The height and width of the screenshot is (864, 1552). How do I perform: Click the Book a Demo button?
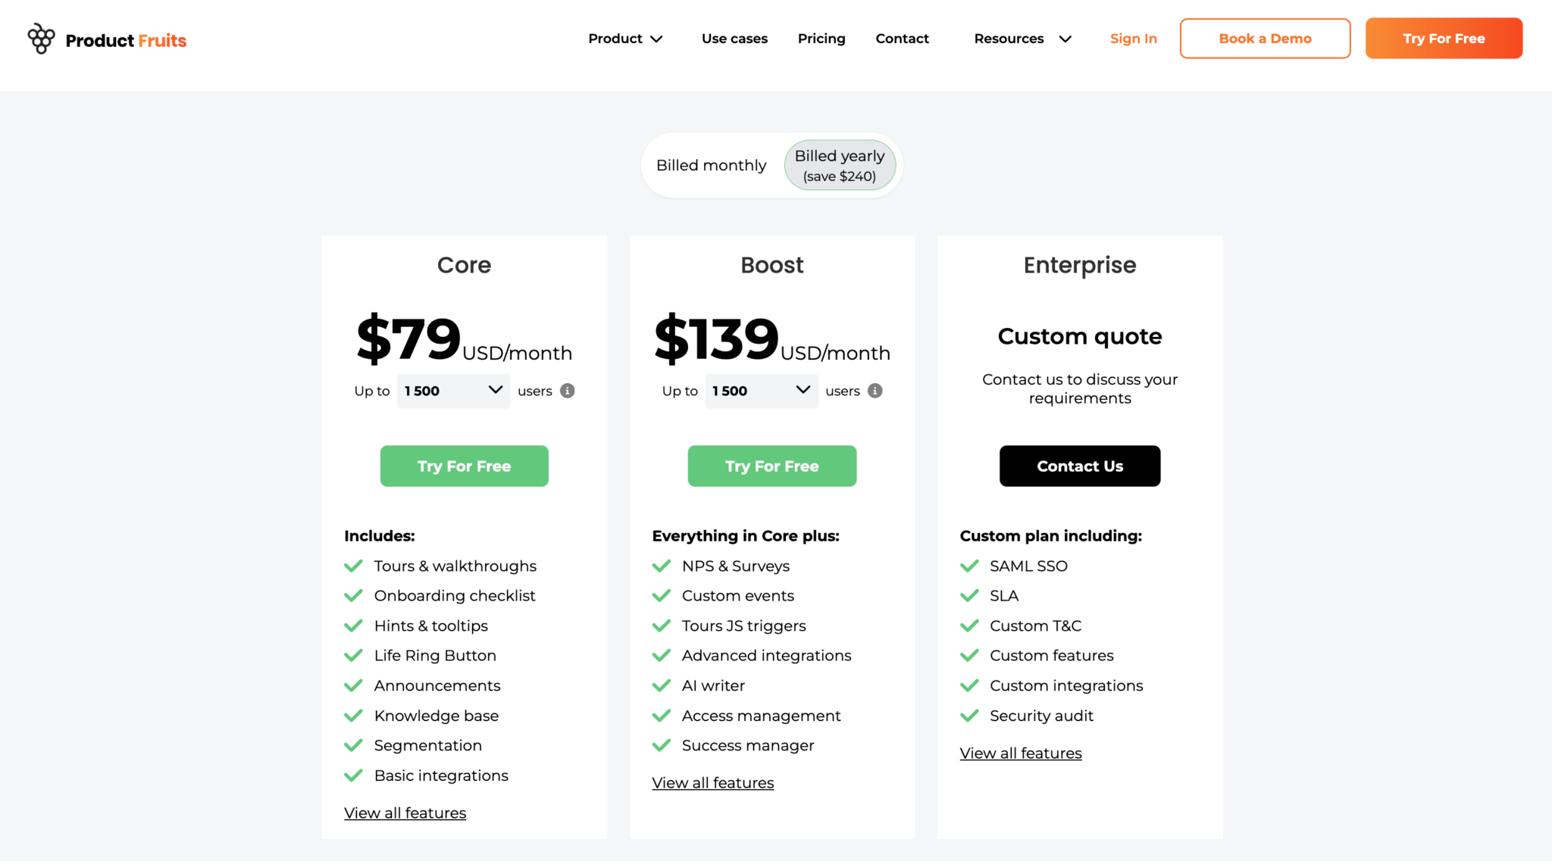pos(1264,38)
